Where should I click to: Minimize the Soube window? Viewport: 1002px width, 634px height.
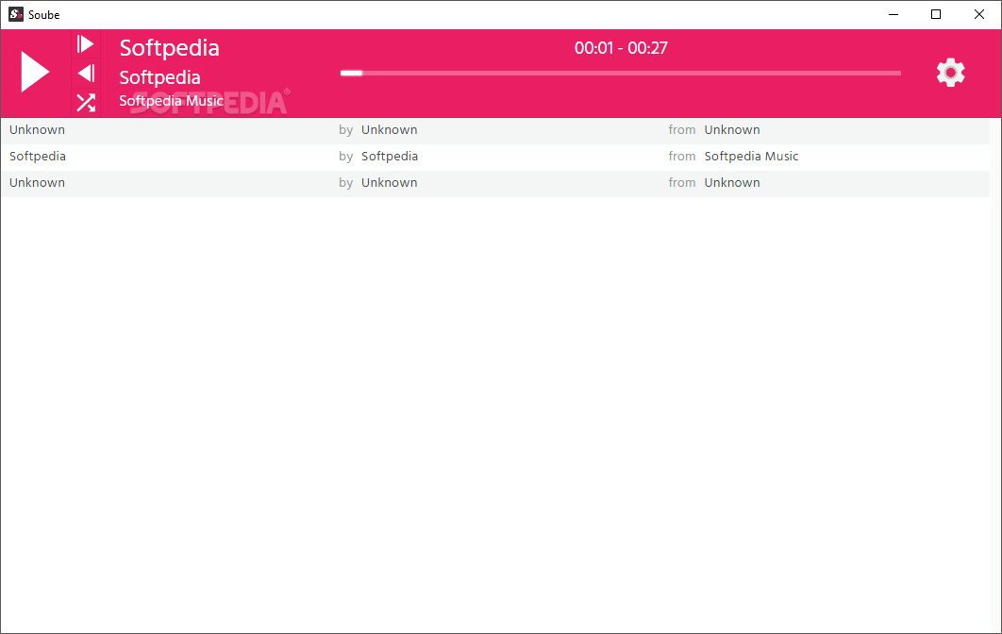coord(893,14)
